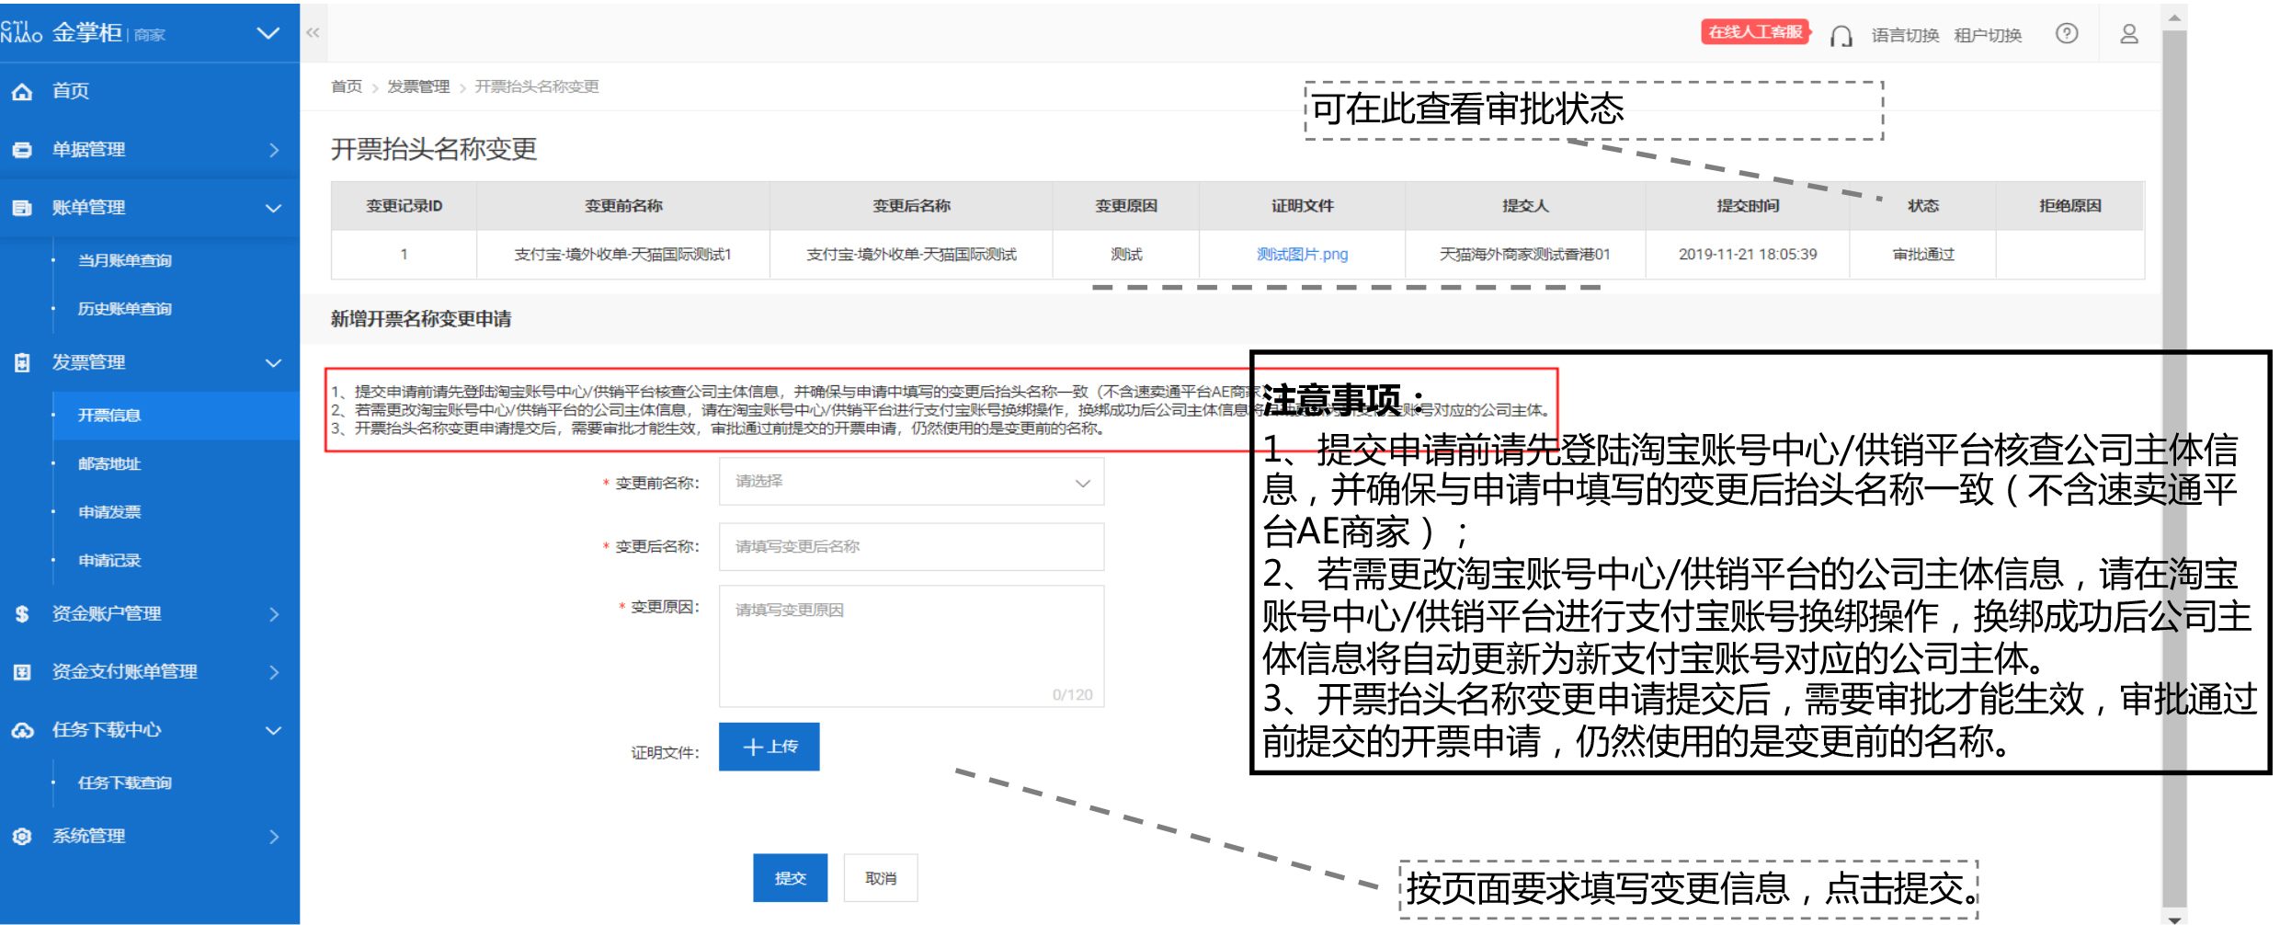Viewport: 2280px width, 925px height.
Task: Collapse the 发票管理 chevron
Action: (x=274, y=362)
